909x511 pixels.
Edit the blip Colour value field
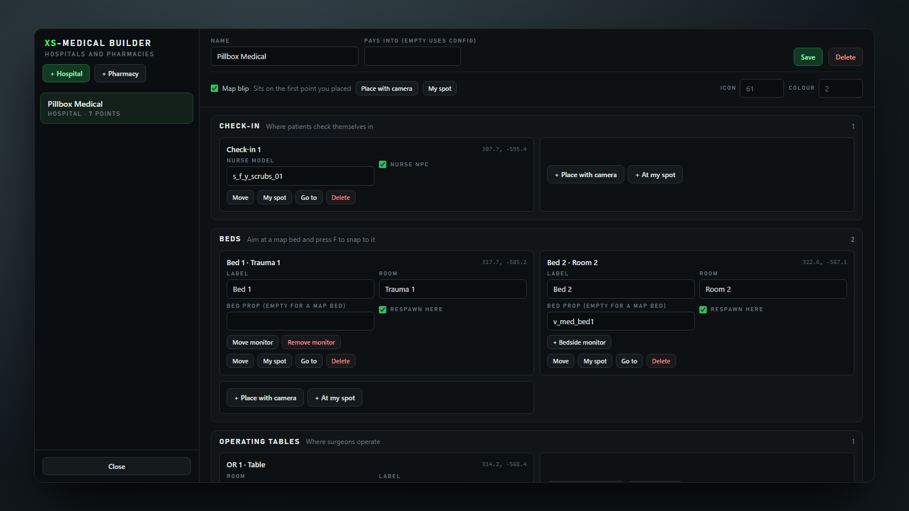click(x=840, y=89)
